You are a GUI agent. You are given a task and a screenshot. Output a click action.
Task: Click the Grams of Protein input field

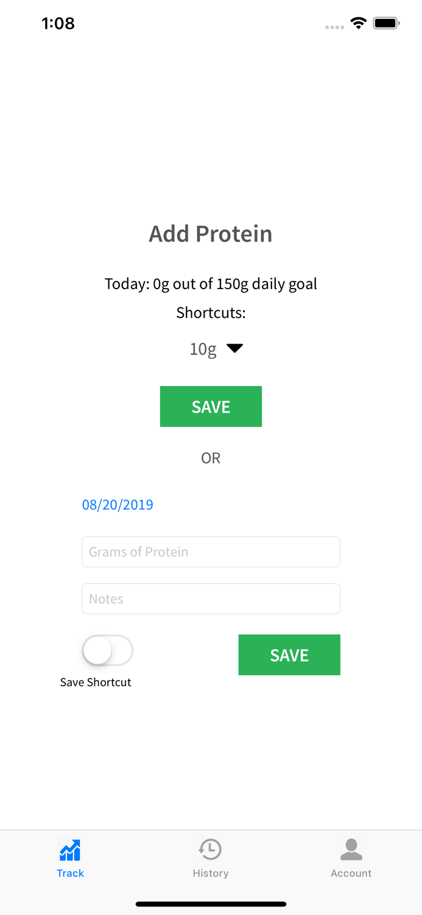click(211, 551)
